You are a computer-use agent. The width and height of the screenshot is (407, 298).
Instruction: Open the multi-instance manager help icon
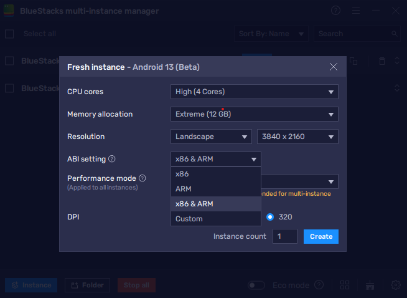[x=335, y=11]
